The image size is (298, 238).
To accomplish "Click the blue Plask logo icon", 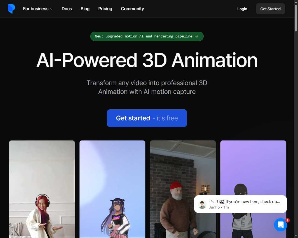I will (11, 9).
